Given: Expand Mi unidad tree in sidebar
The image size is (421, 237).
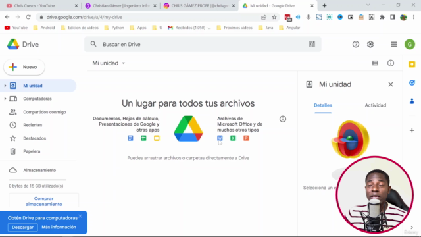Looking at the screenshot, I should (5, 86).
